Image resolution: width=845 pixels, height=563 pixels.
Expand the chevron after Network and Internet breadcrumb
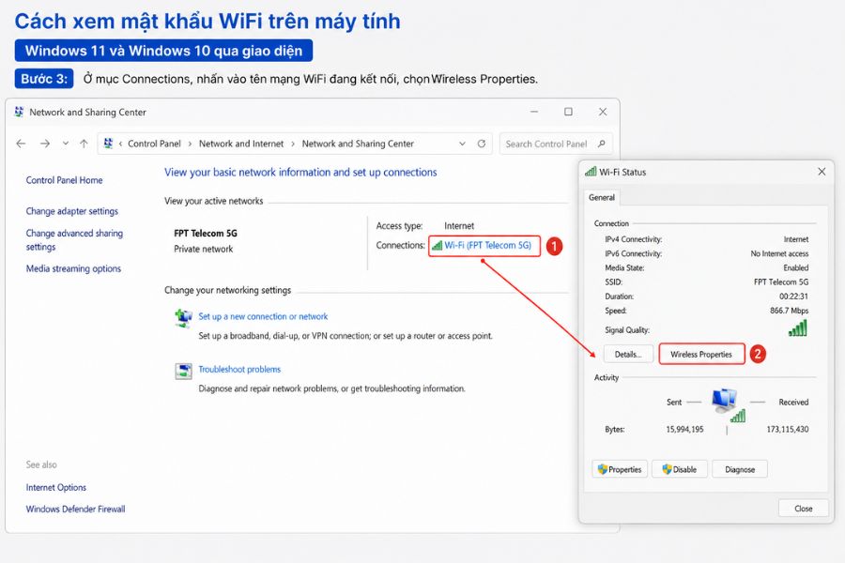point(293,144)
